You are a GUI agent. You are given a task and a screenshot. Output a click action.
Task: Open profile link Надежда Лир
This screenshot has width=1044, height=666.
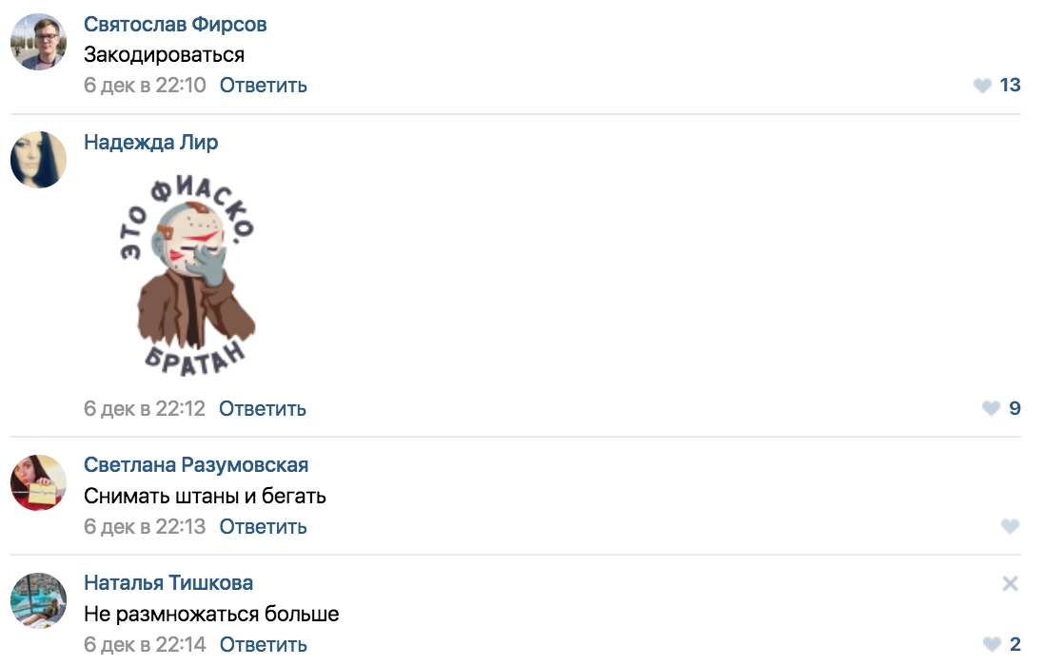click(x=150, y=143)
